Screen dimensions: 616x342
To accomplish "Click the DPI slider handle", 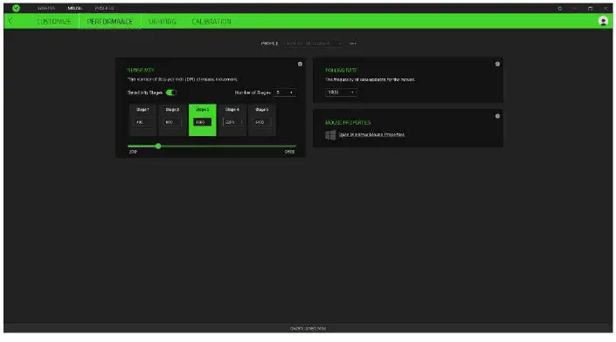I will click(x=158, y=146).
